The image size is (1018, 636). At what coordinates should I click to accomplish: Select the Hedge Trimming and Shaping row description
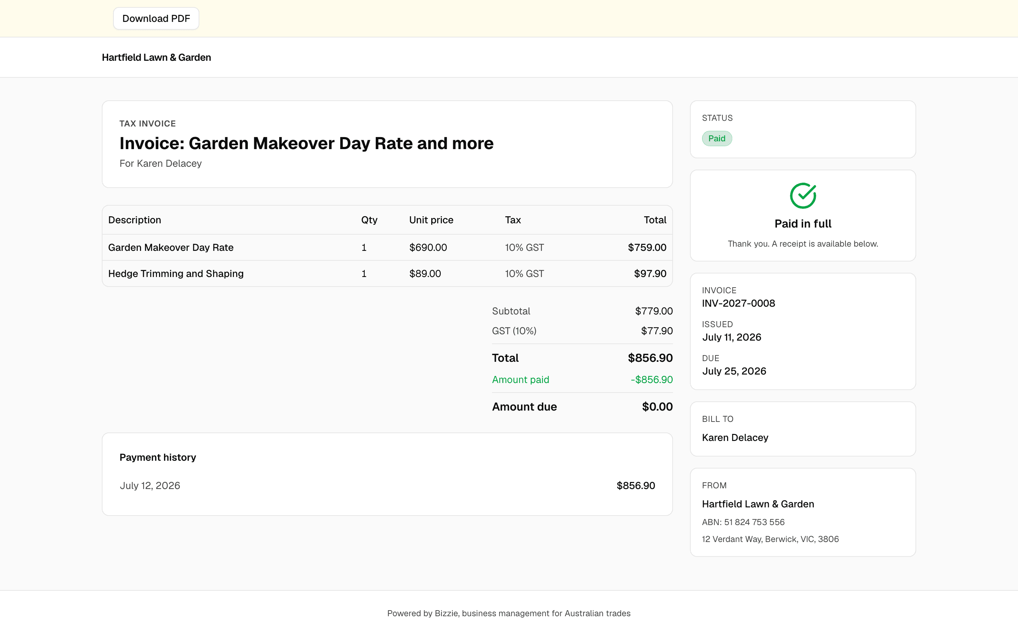coord(176,273)
